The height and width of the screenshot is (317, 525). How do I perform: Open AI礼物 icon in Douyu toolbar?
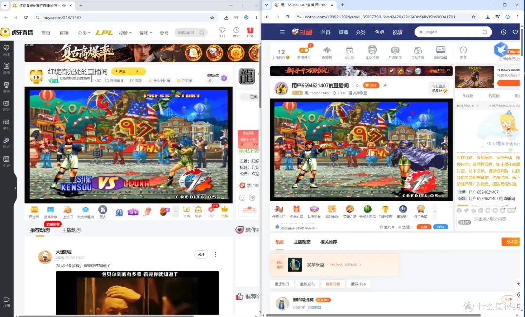350,53
